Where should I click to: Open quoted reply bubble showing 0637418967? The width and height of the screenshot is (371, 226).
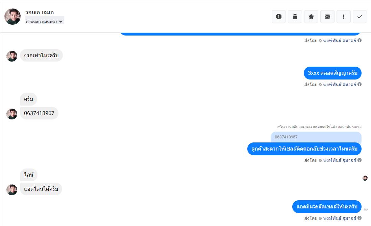coord(316,137)
